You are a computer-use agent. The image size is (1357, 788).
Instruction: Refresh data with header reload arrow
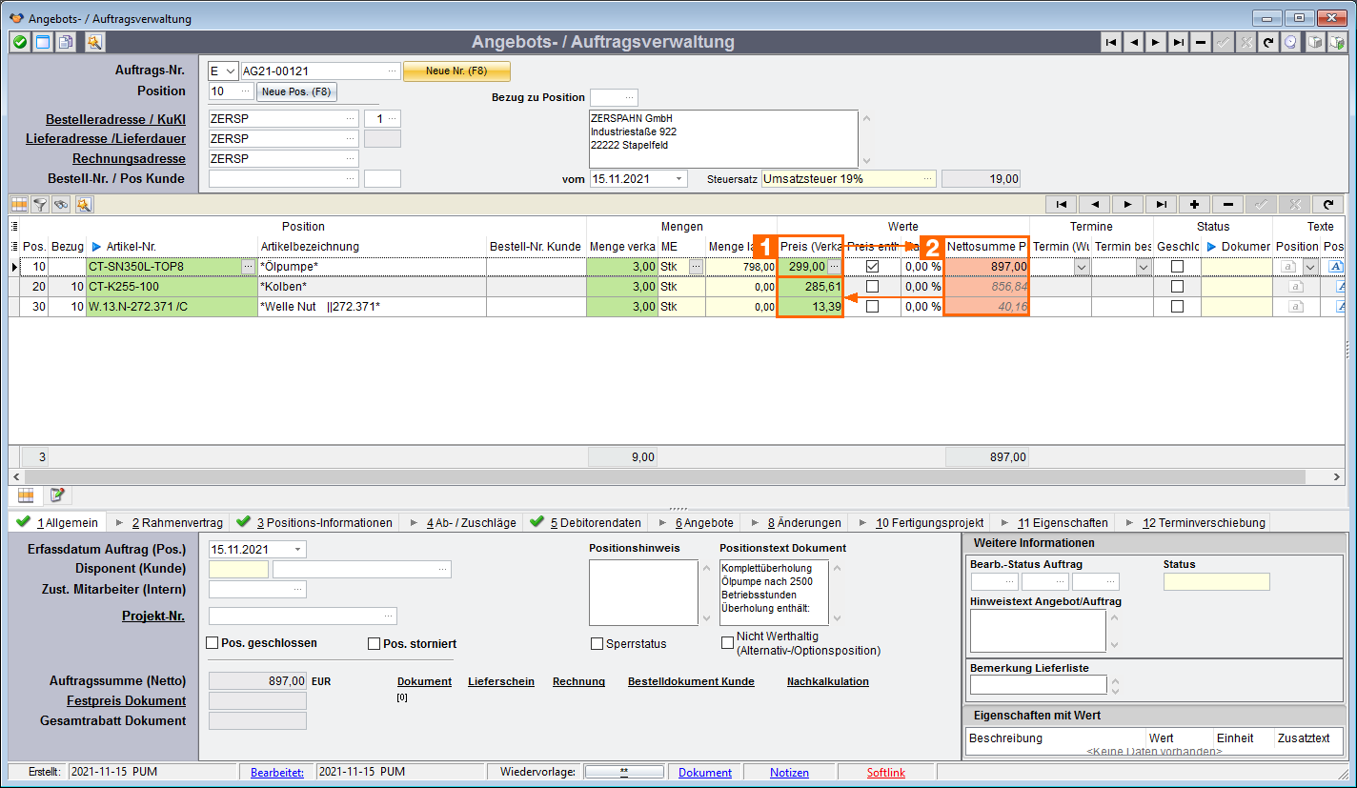click(1267, 42)
